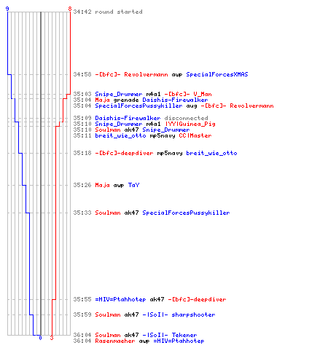Click the blue team starting count 9
This screenshot has height=364, width=328.
(7, 9)
